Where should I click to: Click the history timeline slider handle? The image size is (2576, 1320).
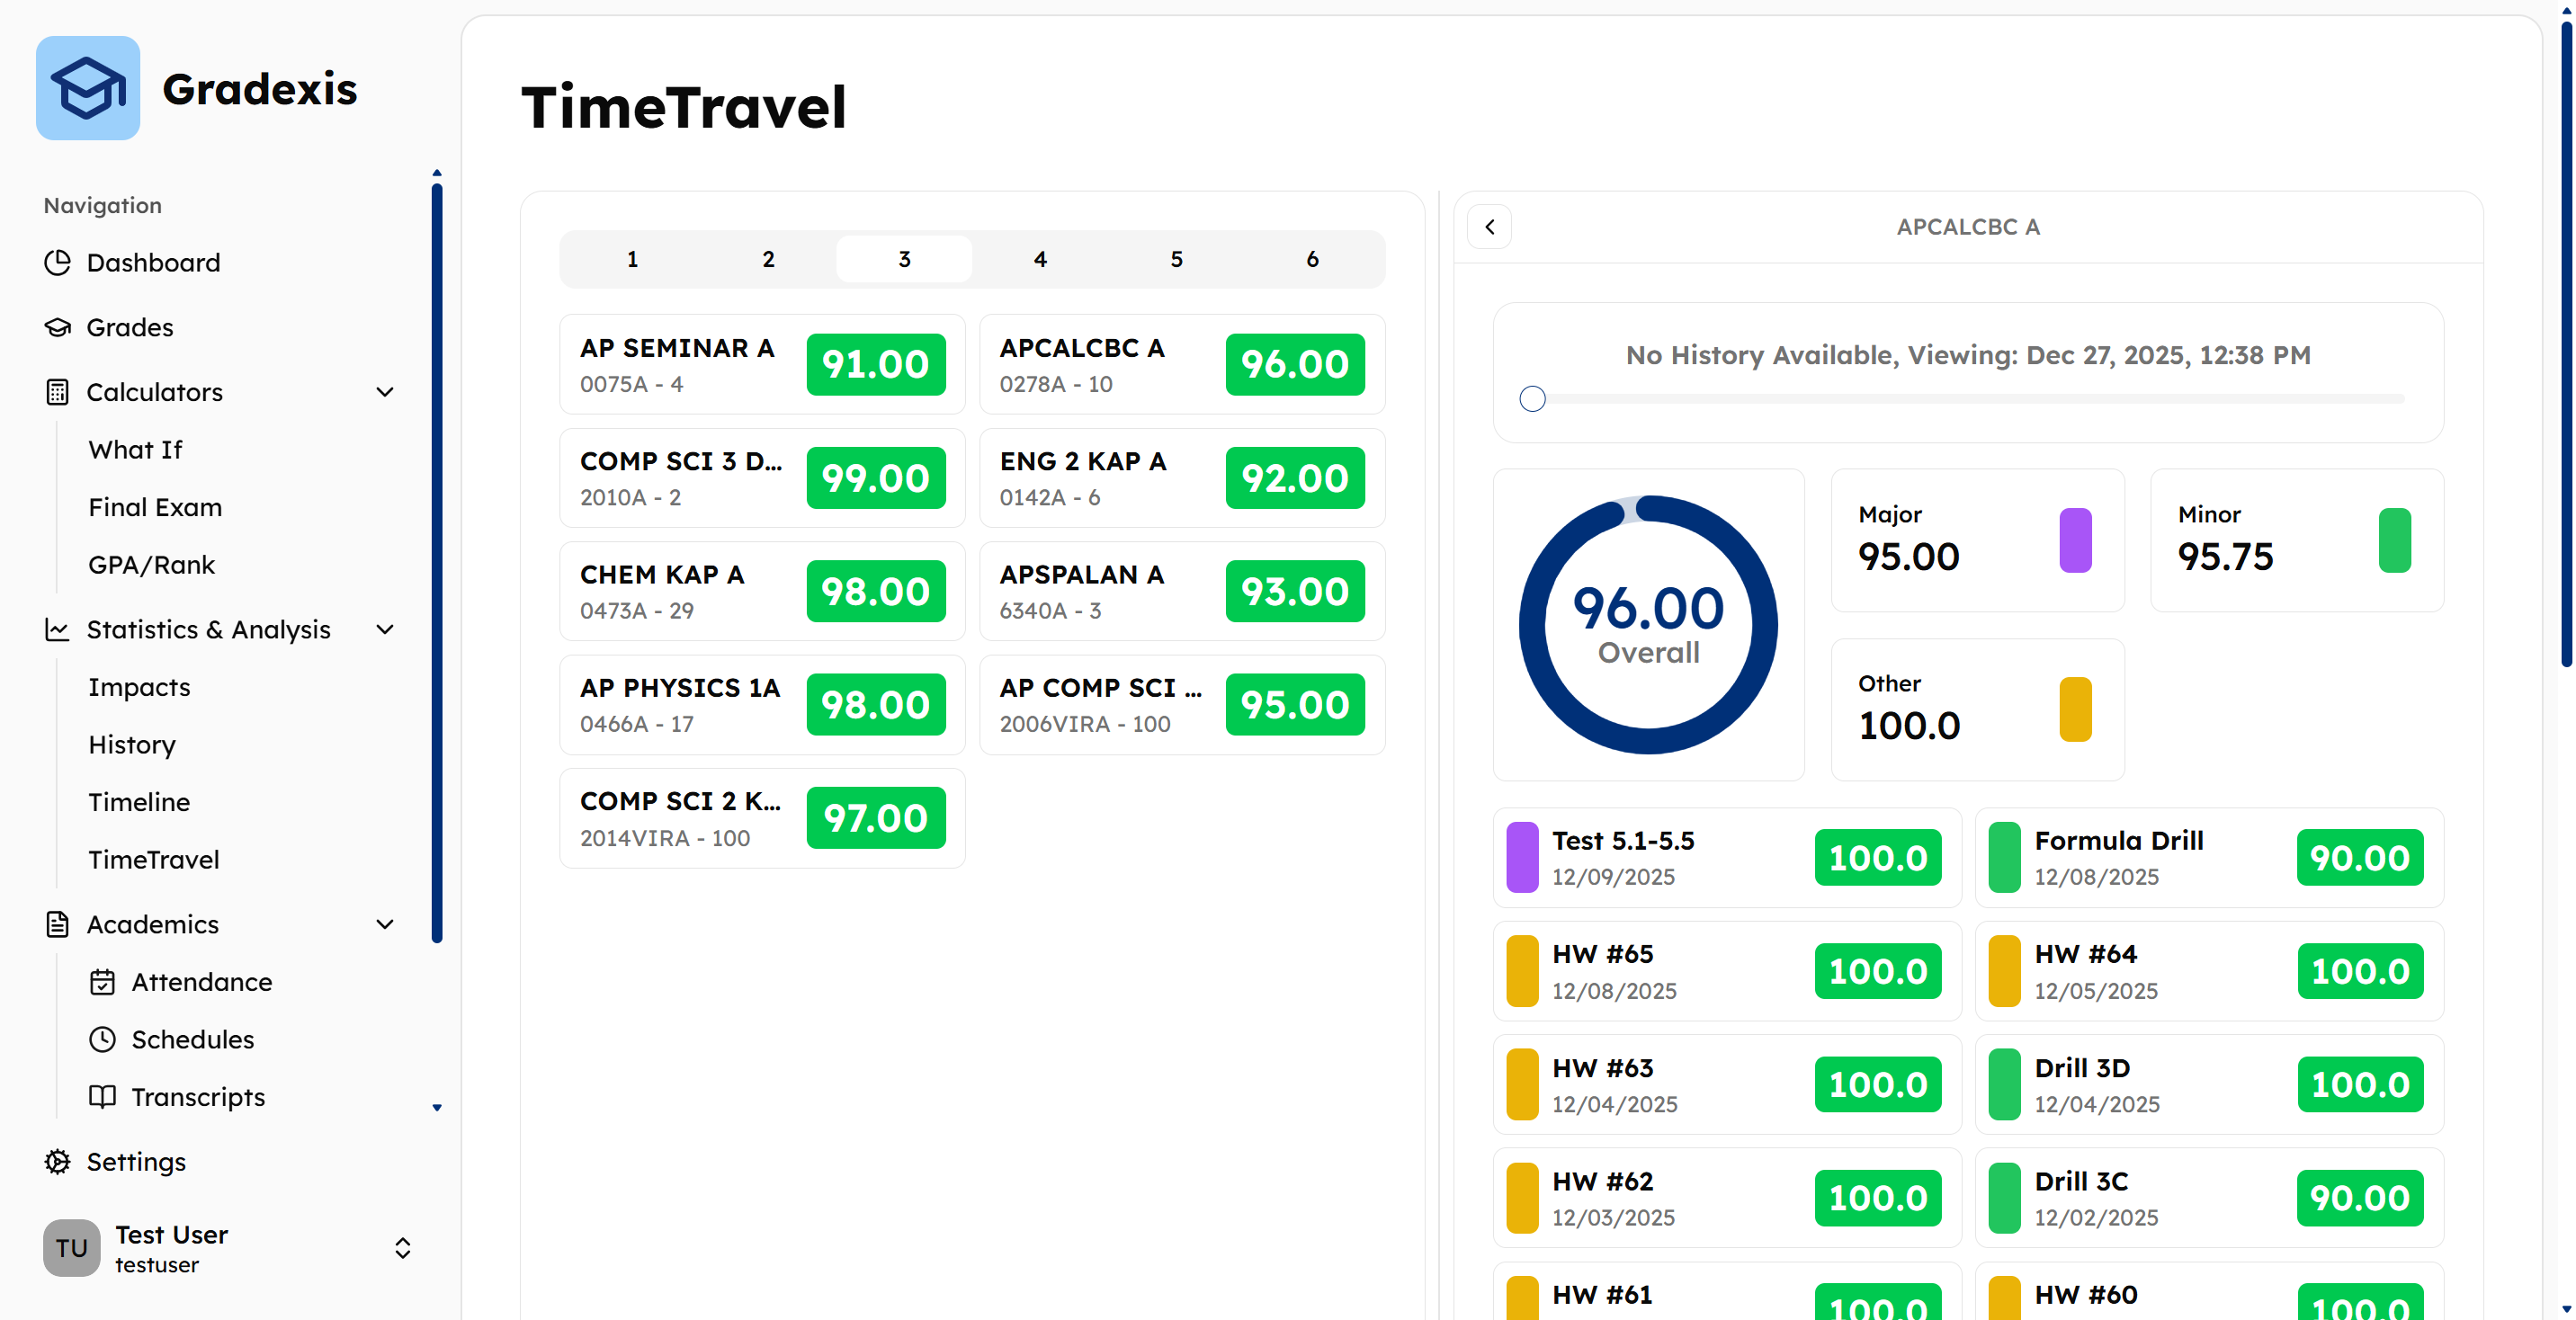point(1532,399)
